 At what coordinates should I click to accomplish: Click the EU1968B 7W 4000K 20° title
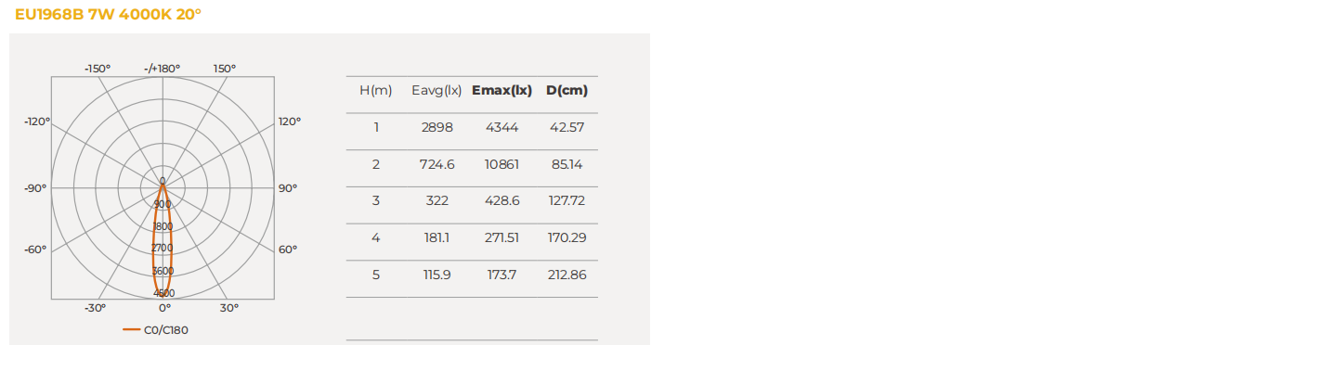coord(108,15)
